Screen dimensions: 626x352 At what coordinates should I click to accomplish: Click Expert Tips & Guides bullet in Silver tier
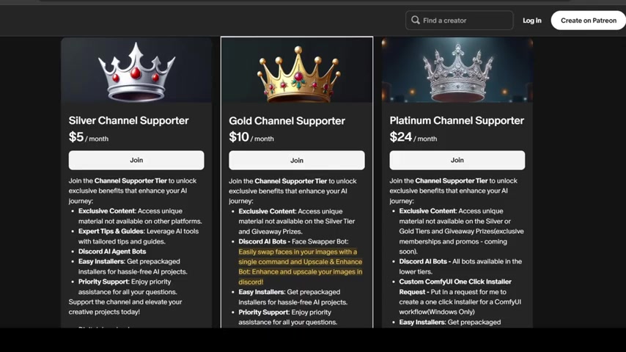point(111,231)
